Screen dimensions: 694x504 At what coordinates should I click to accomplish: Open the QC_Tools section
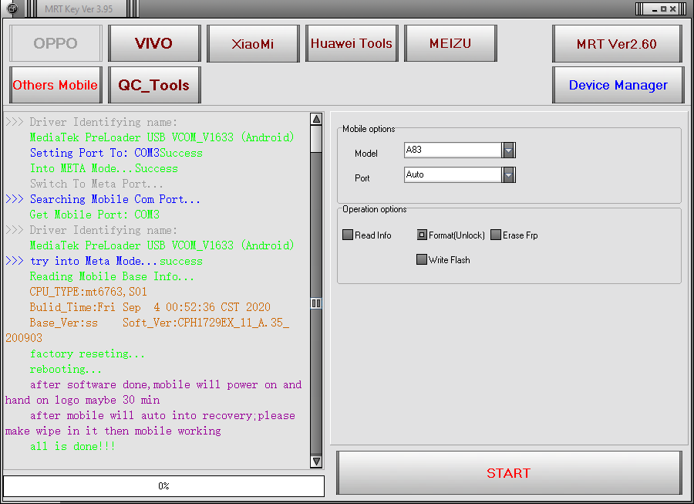point(154,85)
